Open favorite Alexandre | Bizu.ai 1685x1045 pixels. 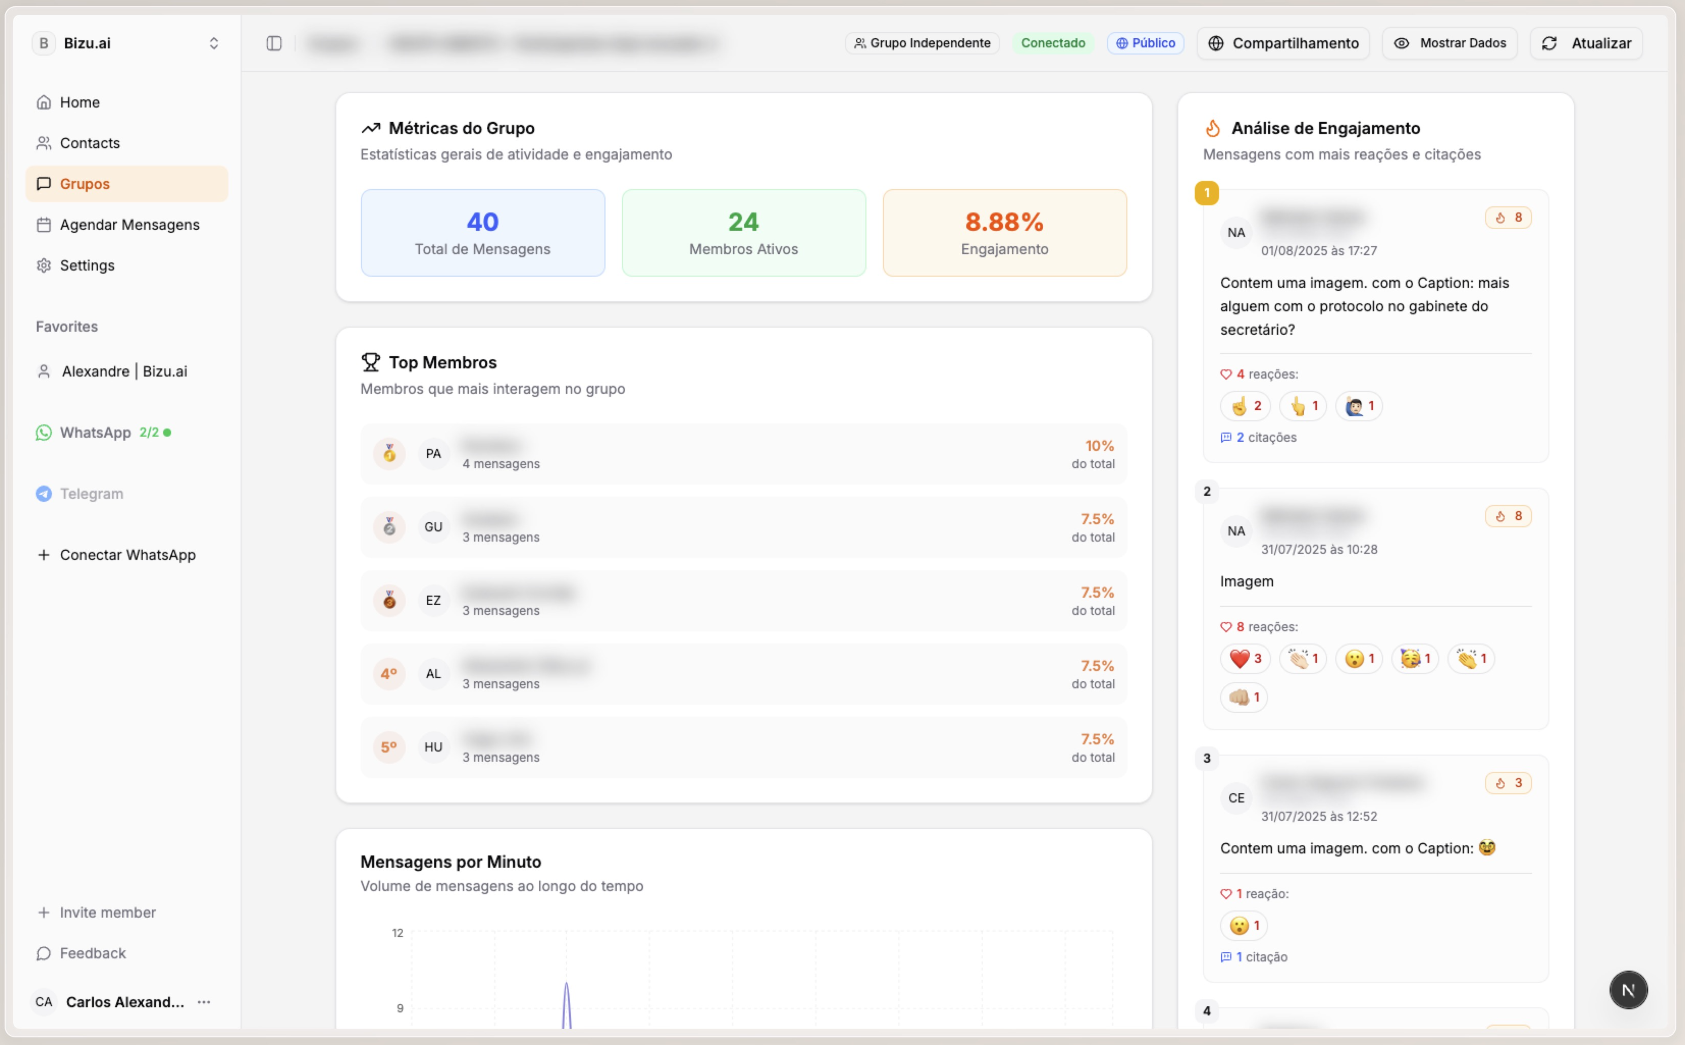(x=126, y=371)
